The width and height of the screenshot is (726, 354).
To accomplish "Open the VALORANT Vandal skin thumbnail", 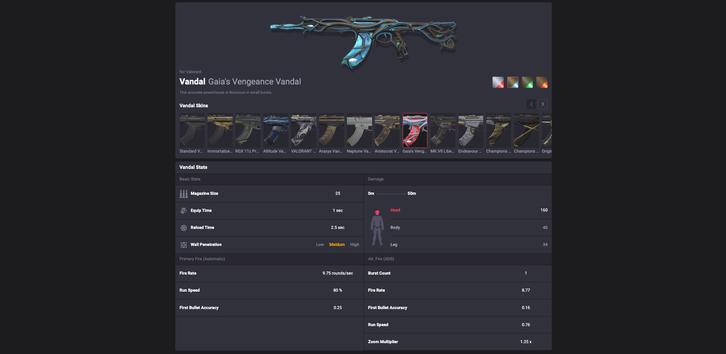I will (x=304, y=131).
